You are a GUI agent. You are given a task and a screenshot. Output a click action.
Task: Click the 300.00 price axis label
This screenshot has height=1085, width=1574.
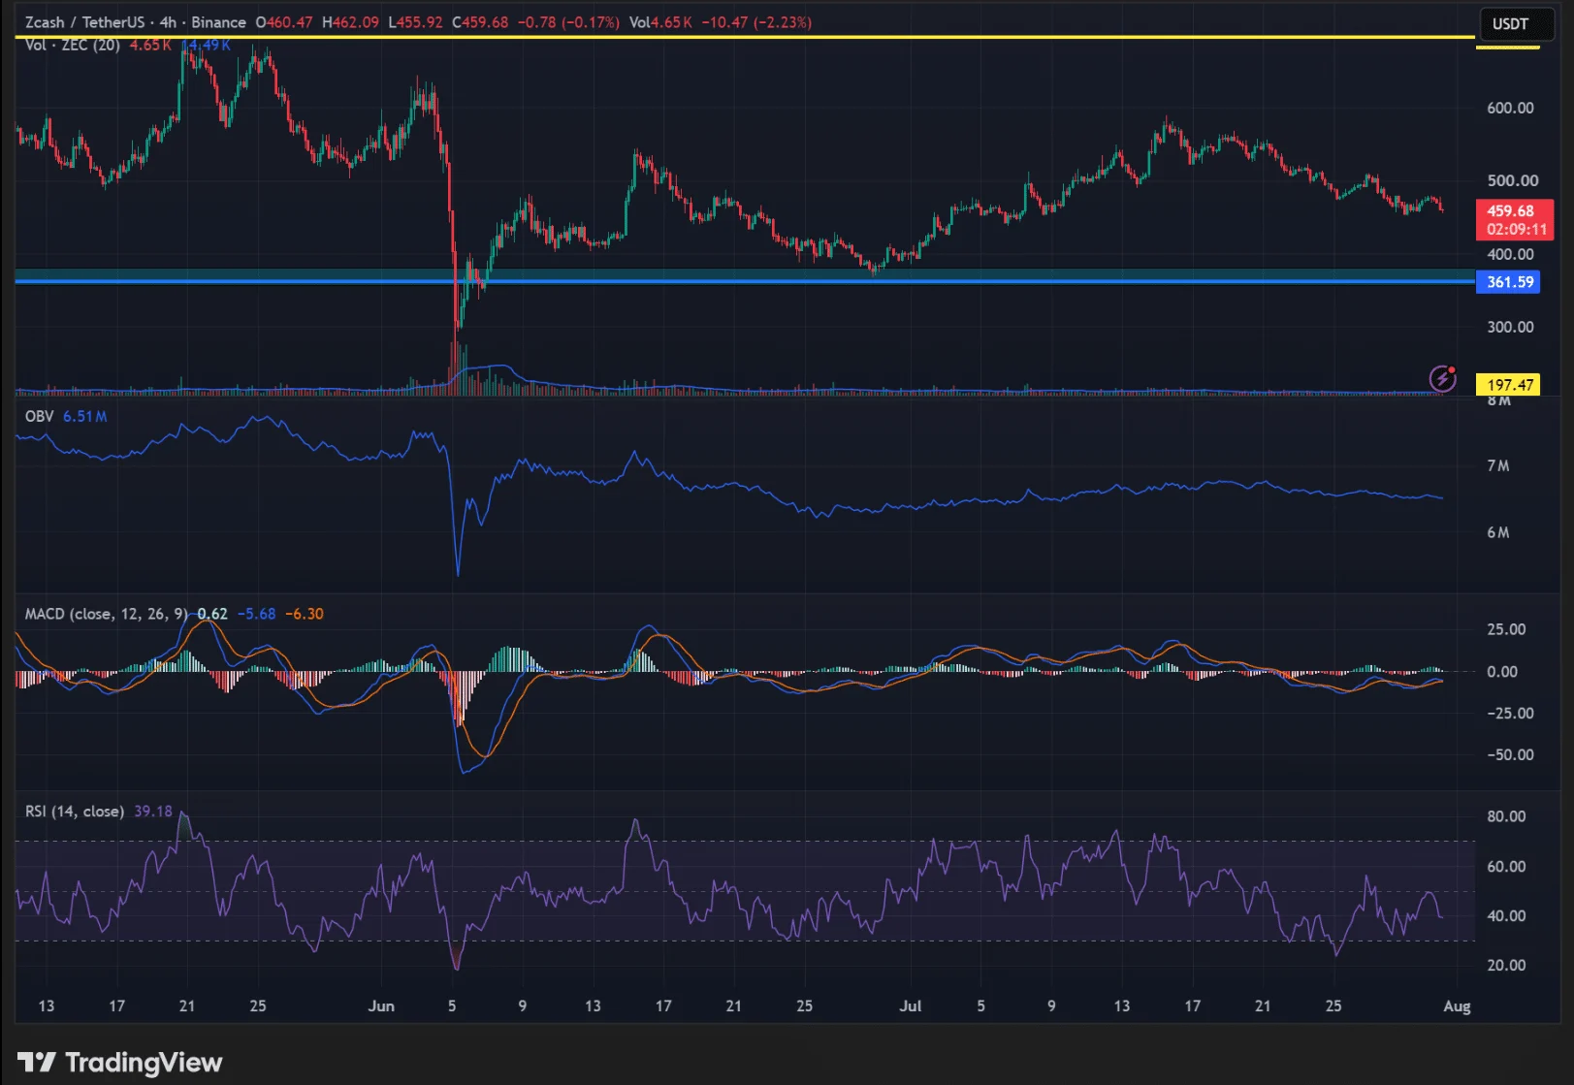click(1511, 327)
